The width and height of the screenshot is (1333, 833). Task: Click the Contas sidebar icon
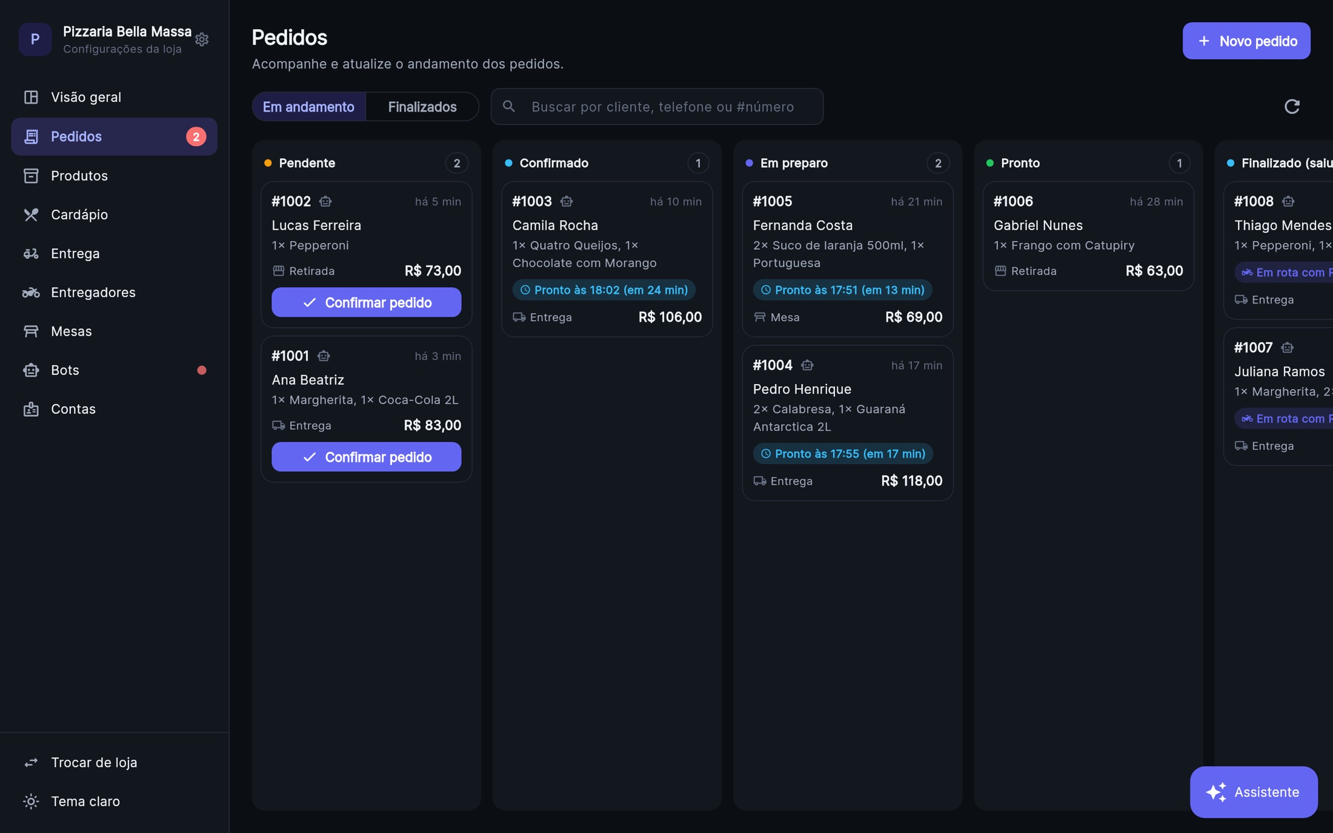click(x=31, y=409)
